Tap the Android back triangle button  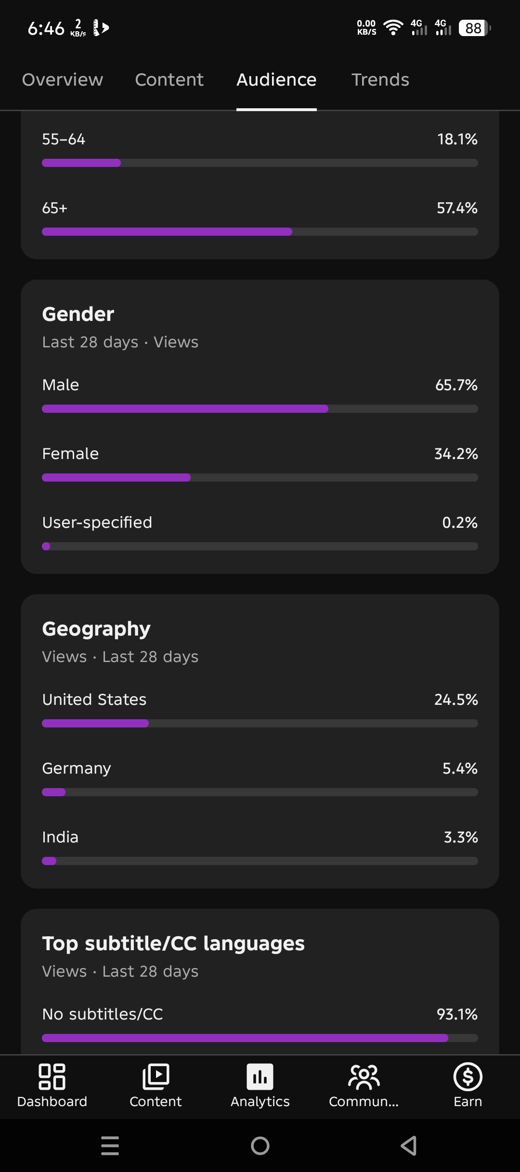click(409, 1146)
